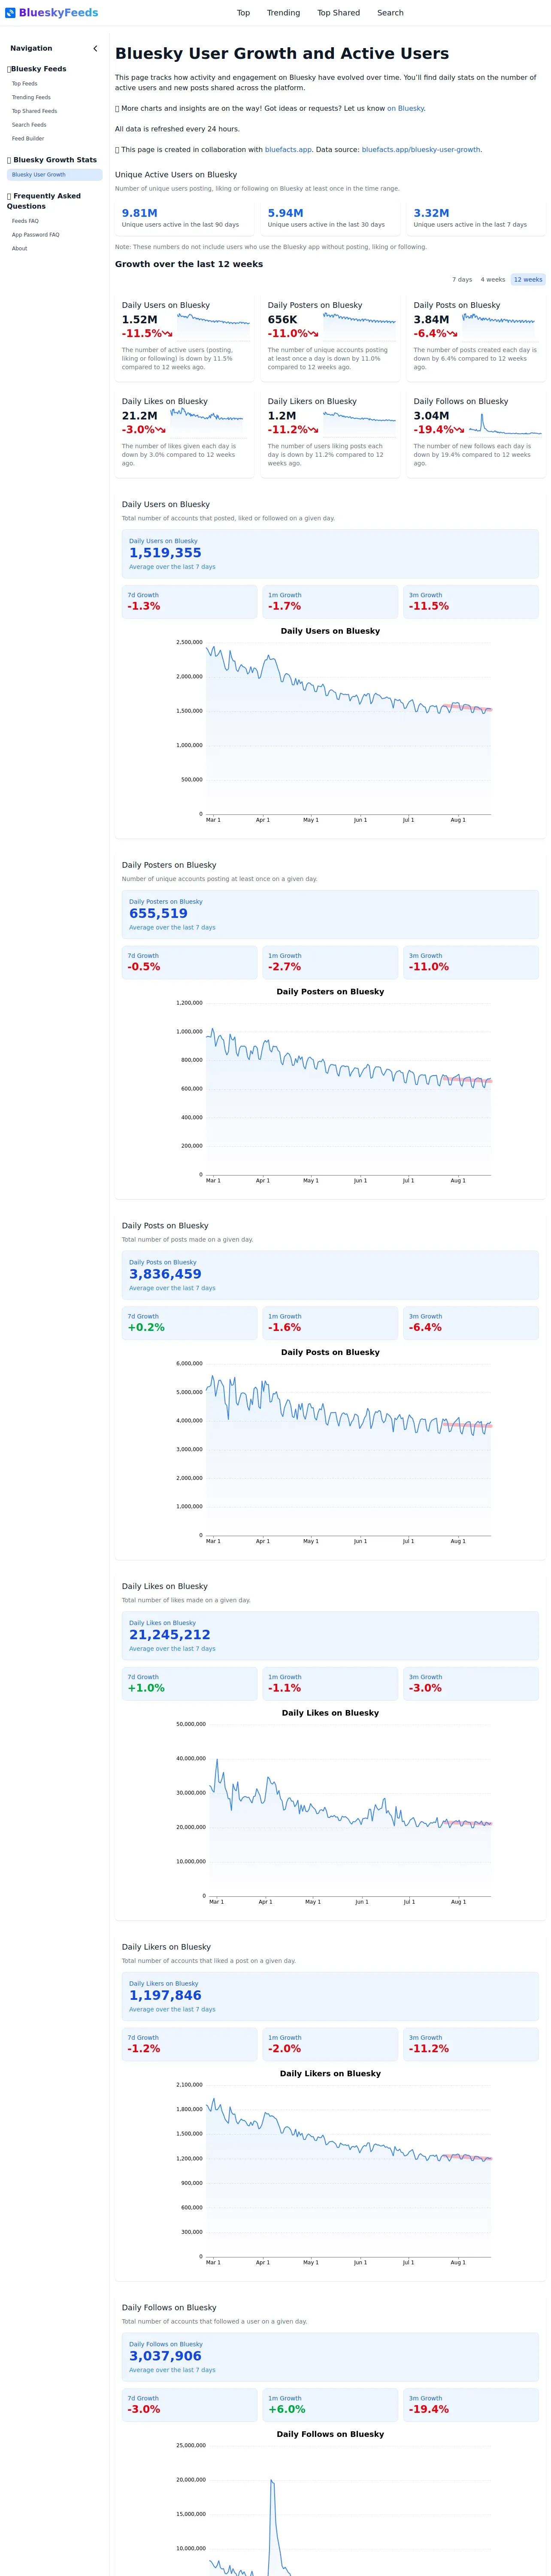
Task: Open Trending Feeds in the sidebar
Action: click(x=31, y=97)
